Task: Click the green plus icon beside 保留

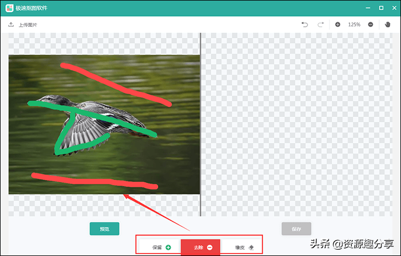Action: pos(168,247)
